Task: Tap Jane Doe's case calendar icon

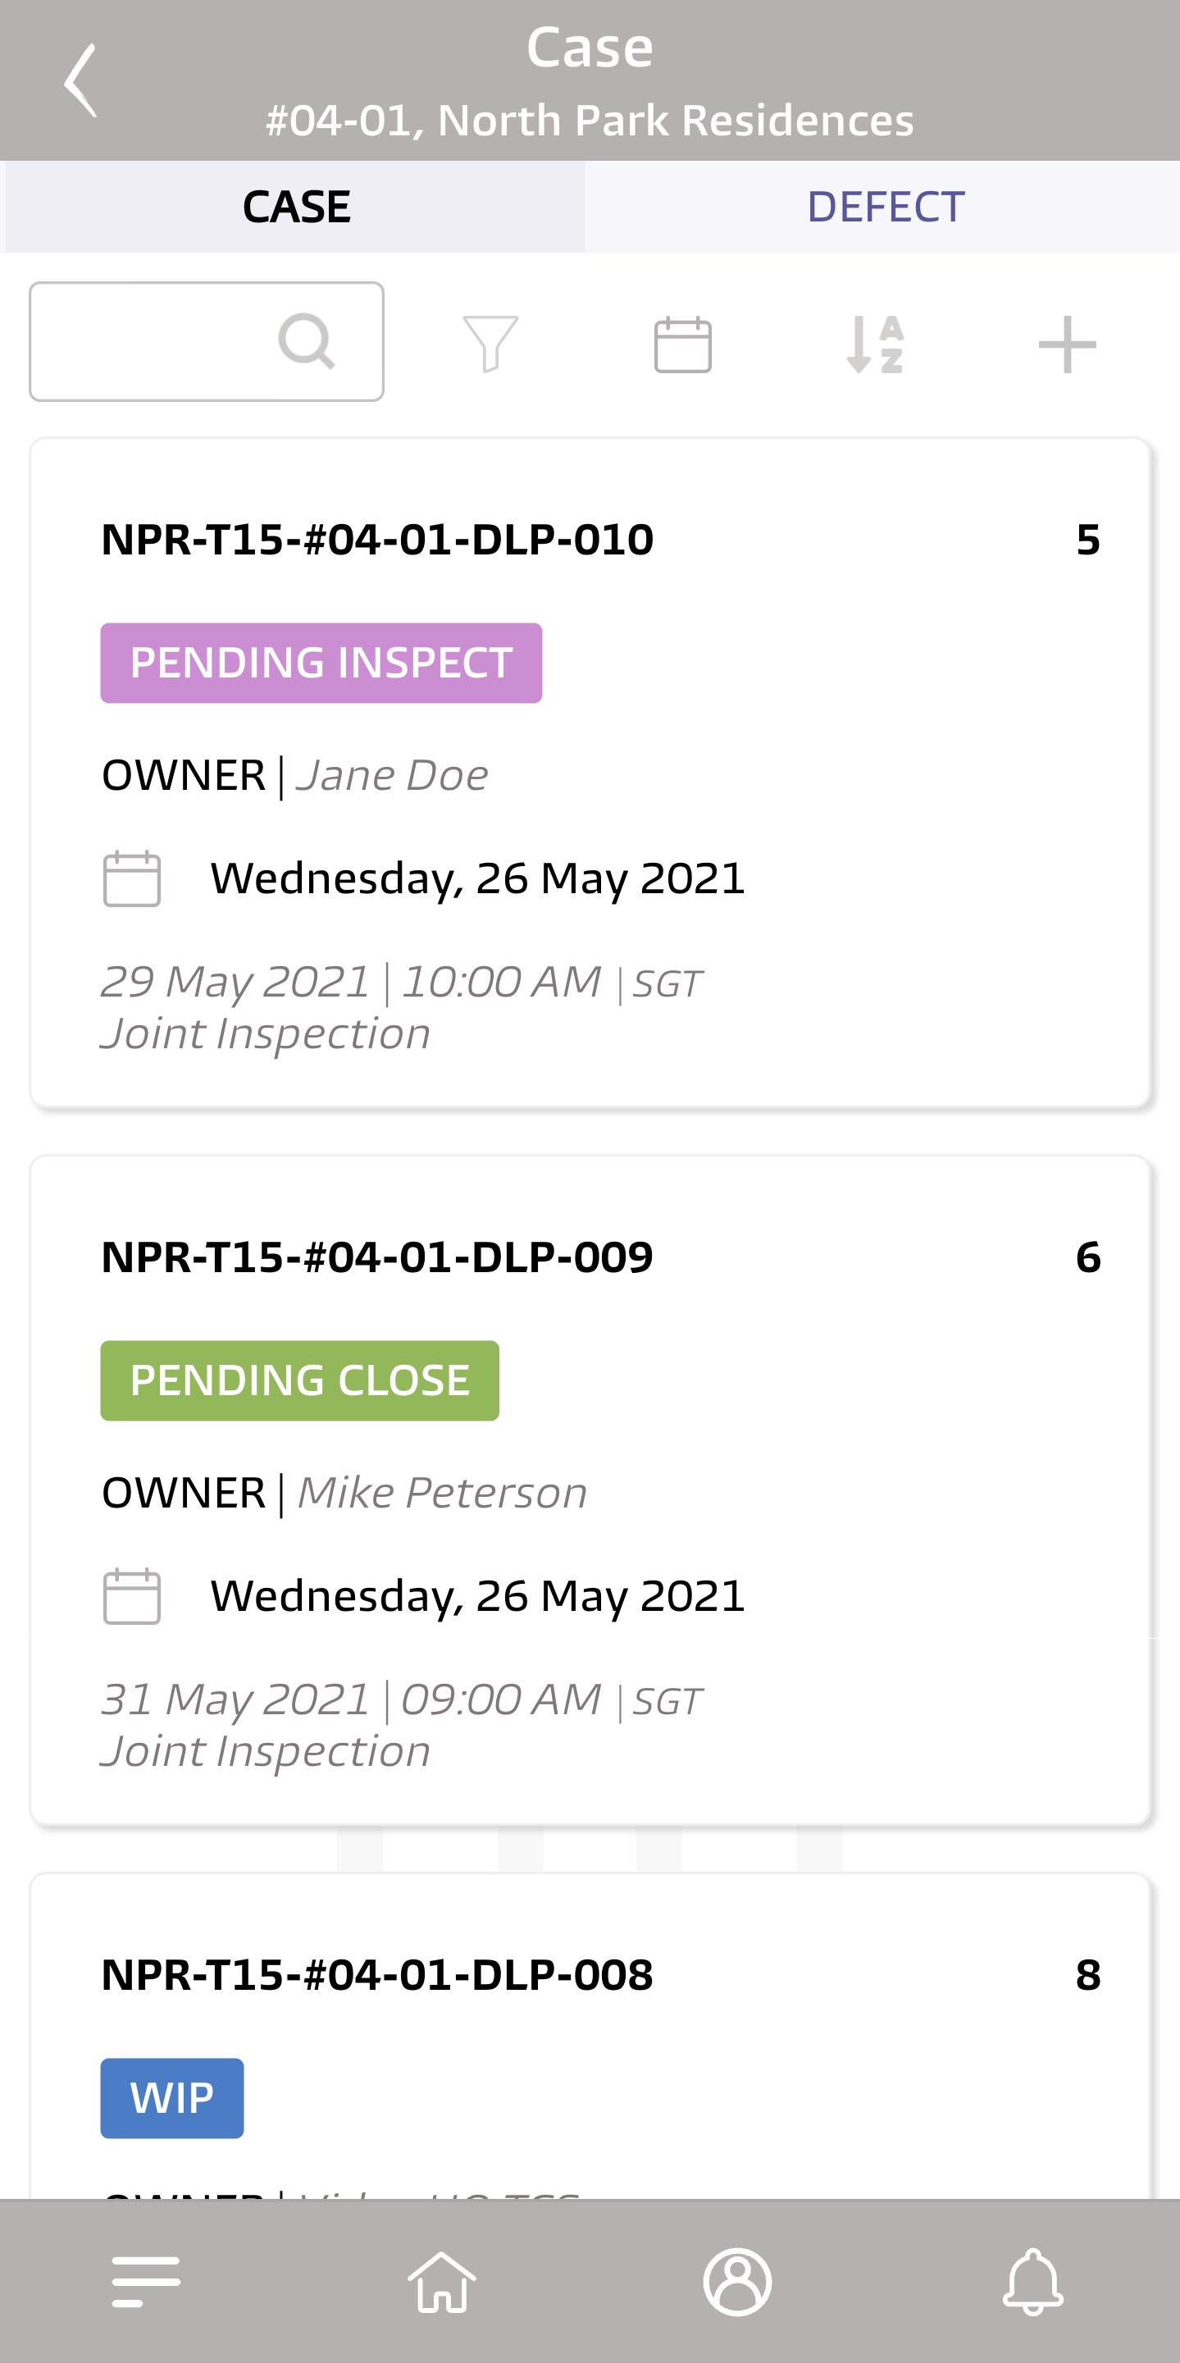Action: click(132, 878)
